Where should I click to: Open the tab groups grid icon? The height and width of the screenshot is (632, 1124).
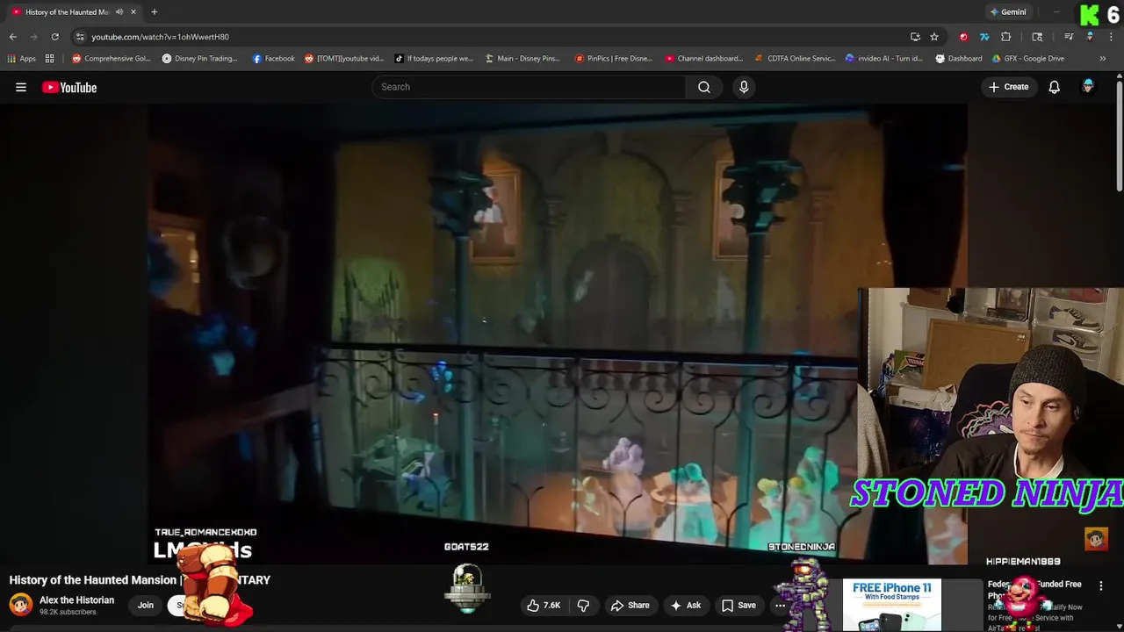(x=50, y=59)
